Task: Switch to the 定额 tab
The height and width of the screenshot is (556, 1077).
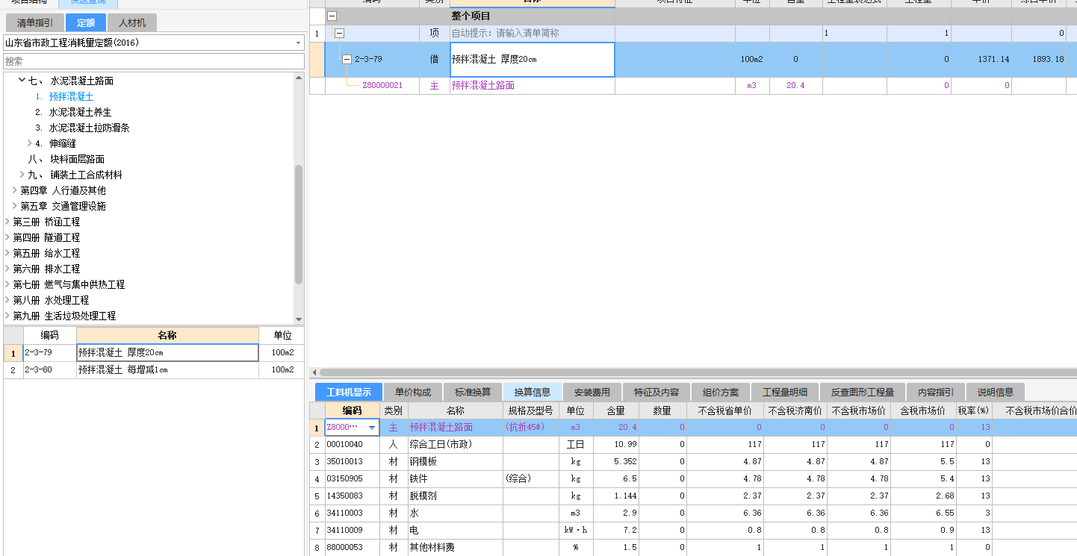Action: [x=85, y=22]
